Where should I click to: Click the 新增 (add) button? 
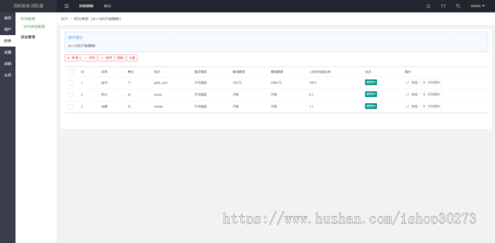tap(72, 58)
